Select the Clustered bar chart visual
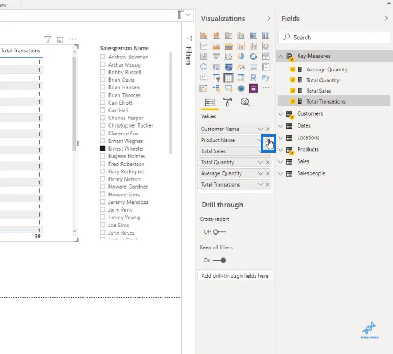 [x=228, y=35]
